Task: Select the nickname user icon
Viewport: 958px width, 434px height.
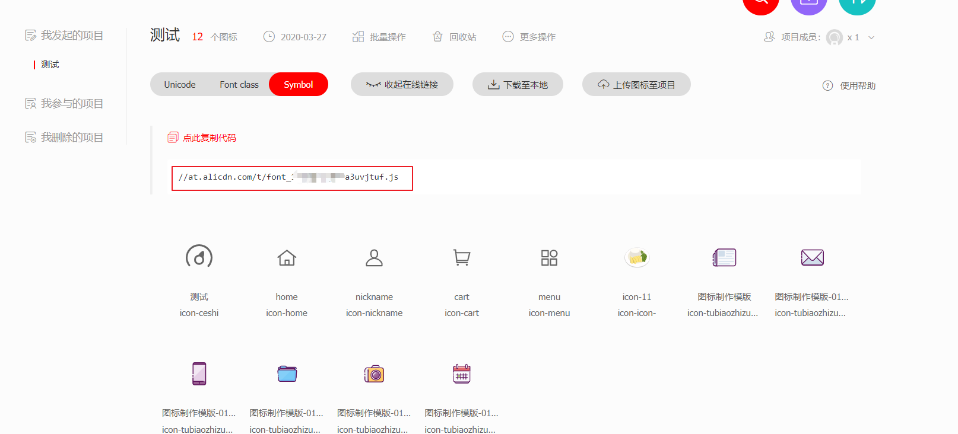Action: click(x=374, y=257)
